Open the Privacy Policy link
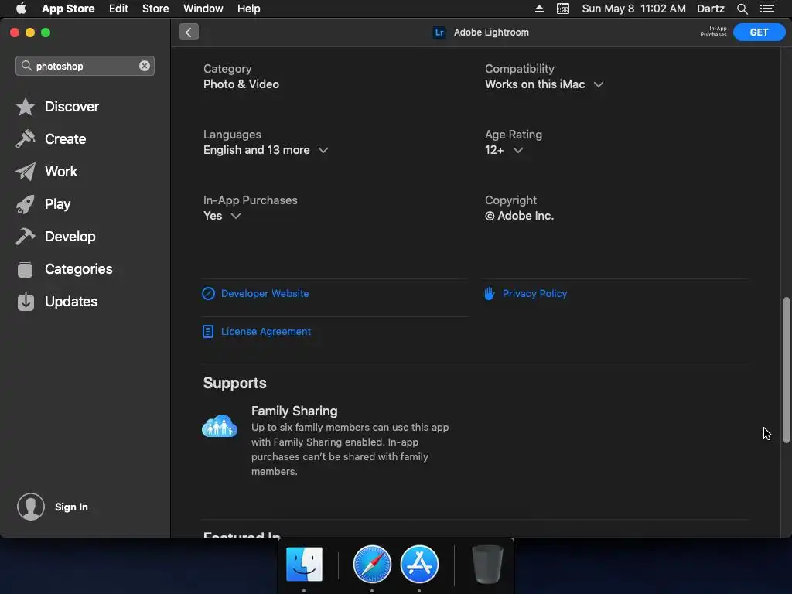The height and width of the screenshot is (594, 792). [x=535, y=293]
